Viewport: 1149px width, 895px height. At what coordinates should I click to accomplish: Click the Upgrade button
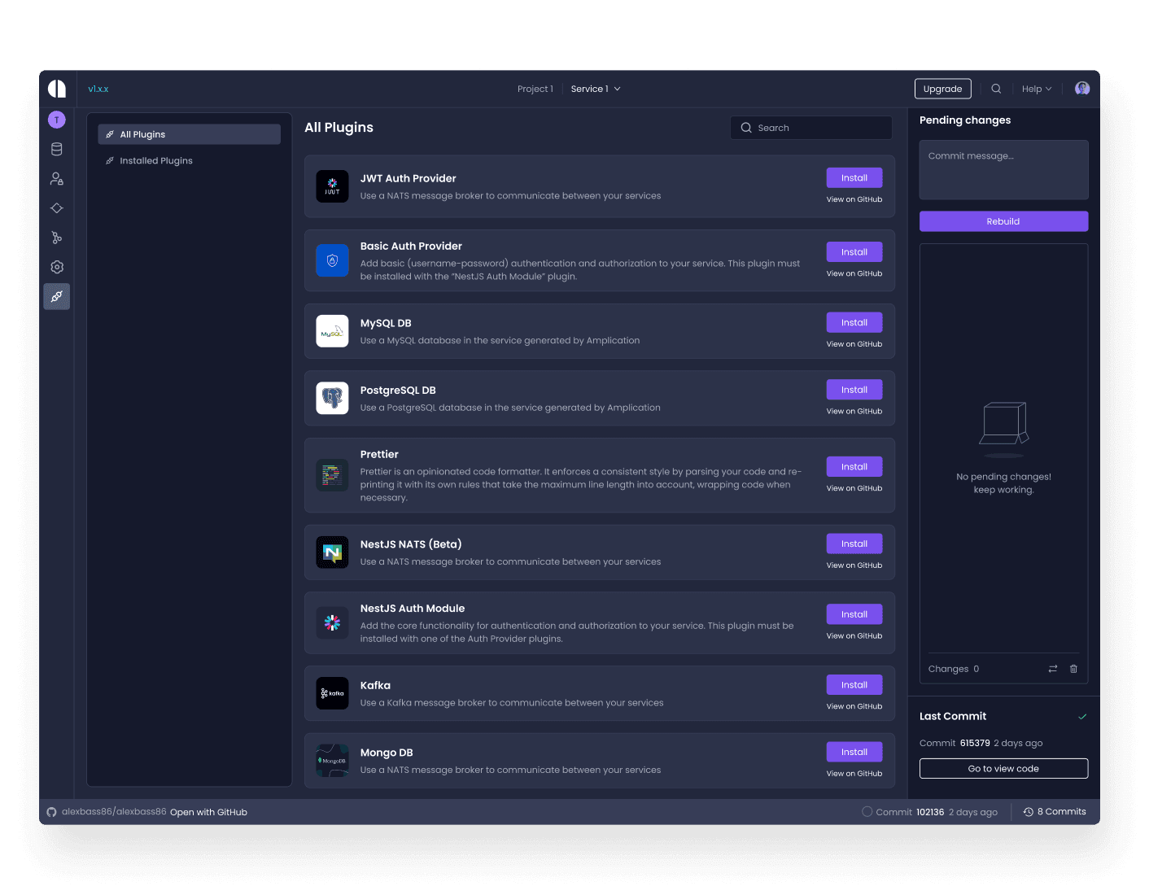(x=942, y=89)
